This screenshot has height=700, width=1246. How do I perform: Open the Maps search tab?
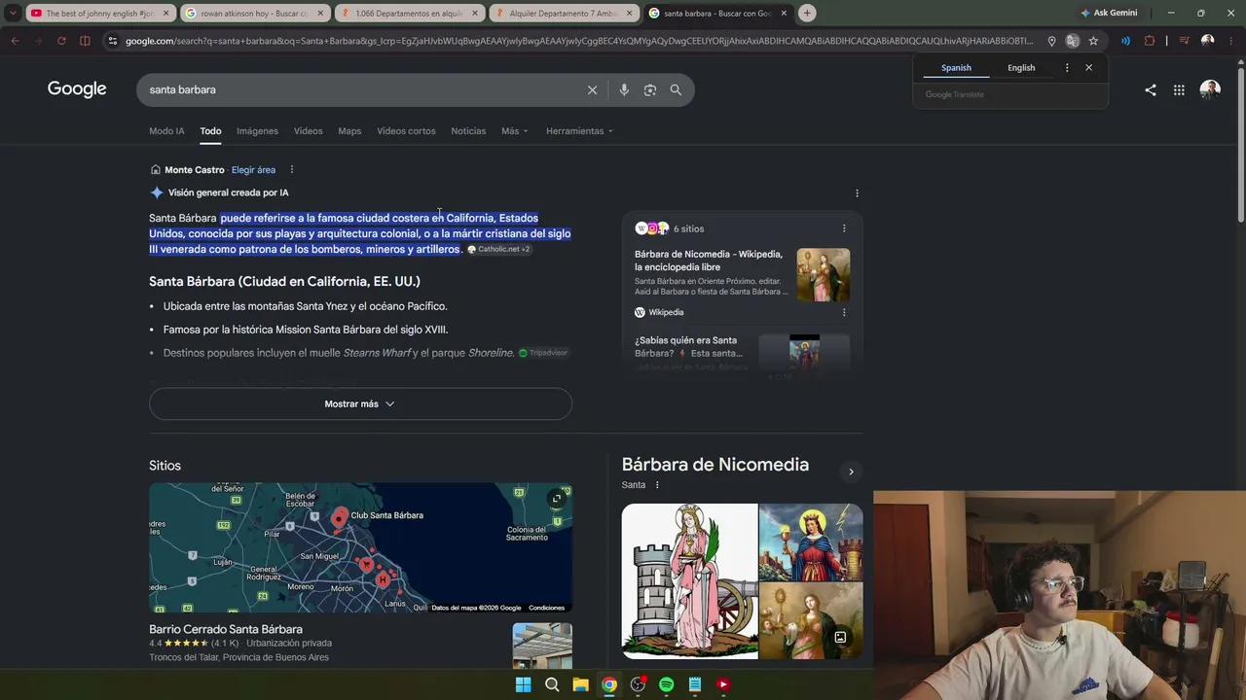(x=349, y=130)
